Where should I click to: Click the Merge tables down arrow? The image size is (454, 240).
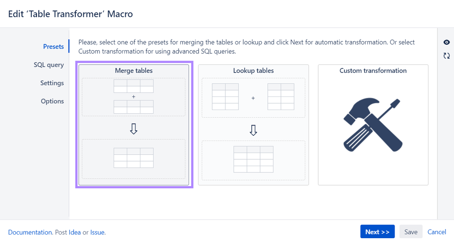(134, 129)
